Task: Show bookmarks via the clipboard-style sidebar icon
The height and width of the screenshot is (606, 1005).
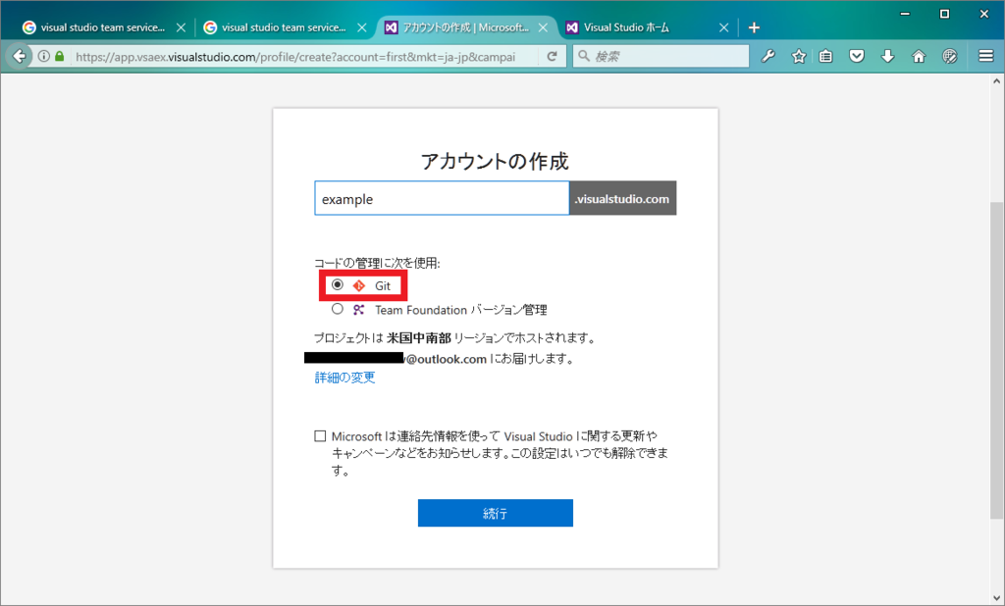Action: (x=827, y=56)
